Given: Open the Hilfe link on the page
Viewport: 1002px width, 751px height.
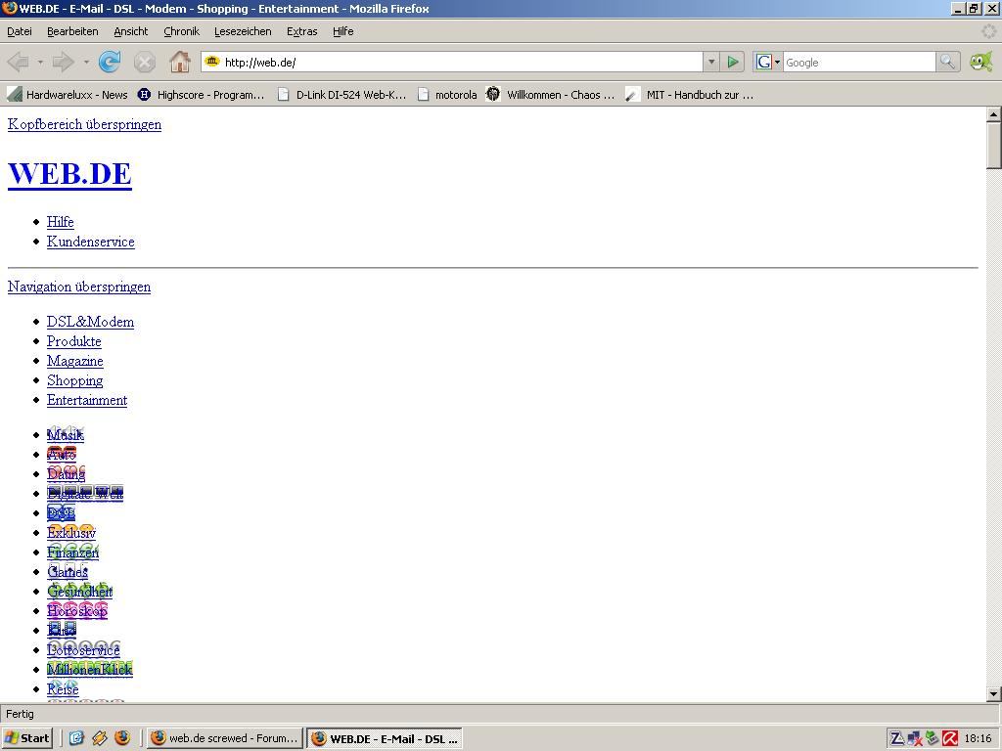Looking at the screenshot, I should click(60, 222).
